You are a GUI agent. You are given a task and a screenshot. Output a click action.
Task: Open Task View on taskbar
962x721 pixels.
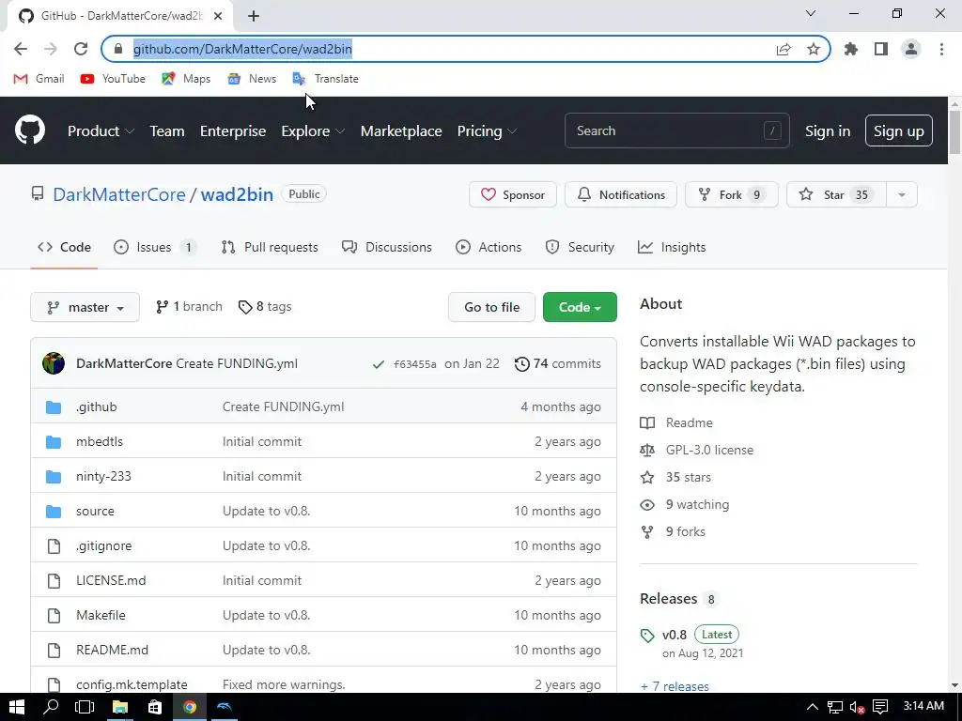tap(85, 707)
